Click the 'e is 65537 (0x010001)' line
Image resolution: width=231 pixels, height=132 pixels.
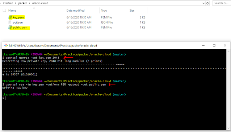20,74
